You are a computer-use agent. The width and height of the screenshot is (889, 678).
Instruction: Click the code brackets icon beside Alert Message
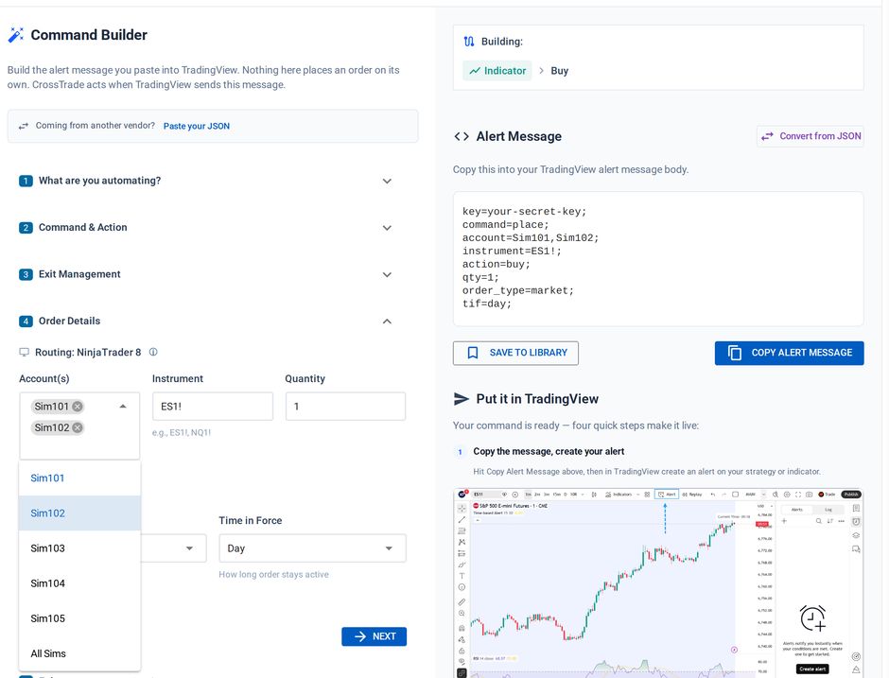462,136
